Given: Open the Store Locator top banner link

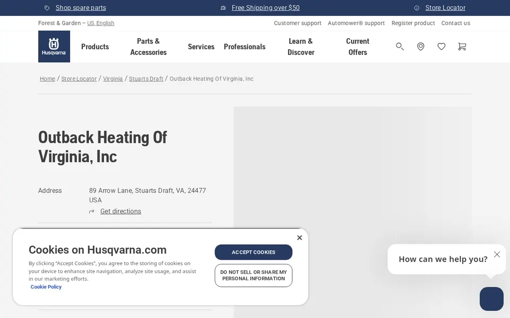Looking at the screenshot, I should (445, 8).
